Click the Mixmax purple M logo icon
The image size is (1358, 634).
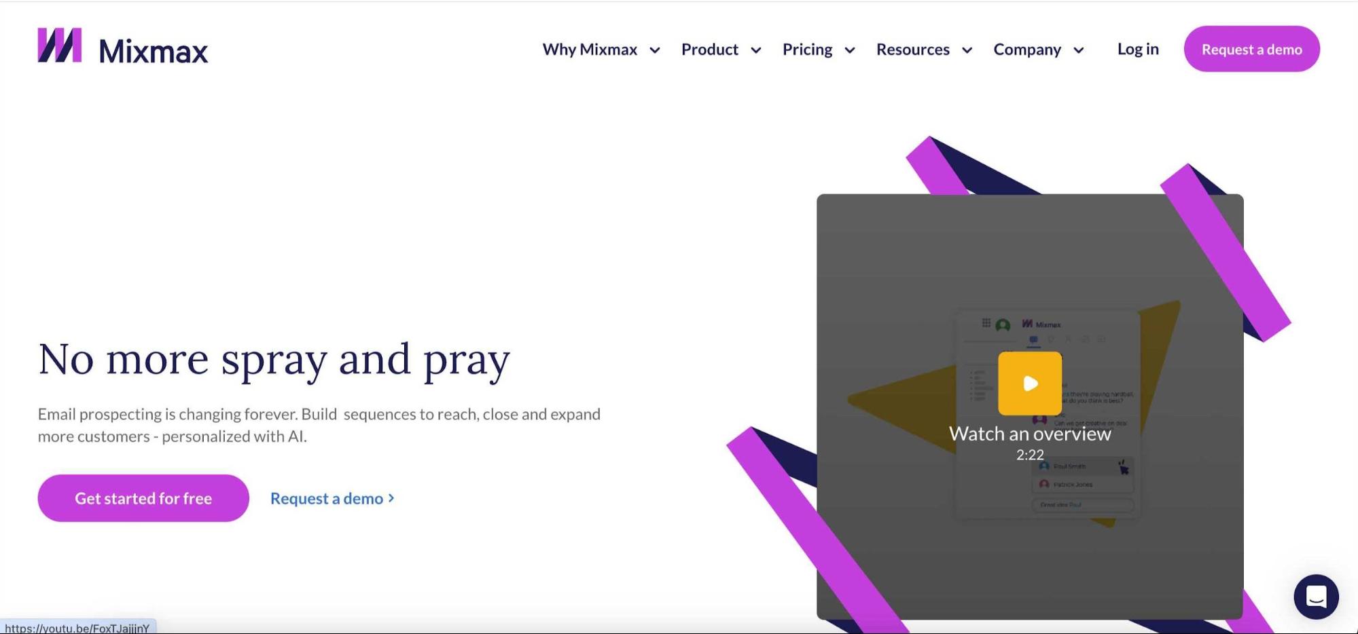60,45
